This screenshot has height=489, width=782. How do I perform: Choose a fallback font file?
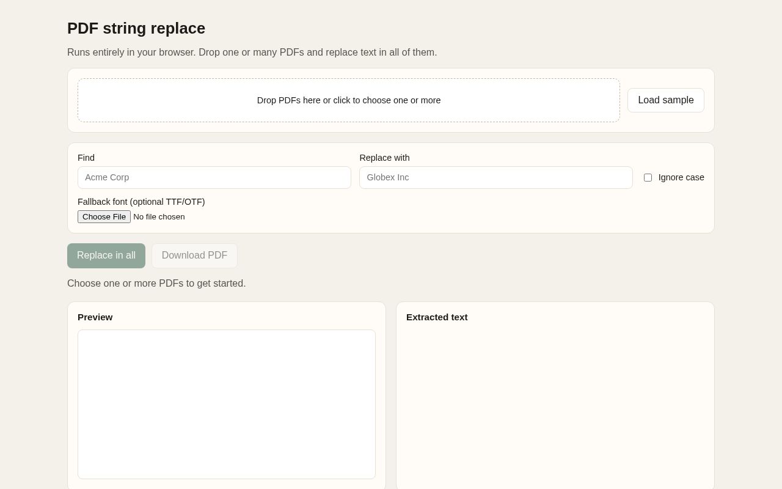[x=104, y=216]
